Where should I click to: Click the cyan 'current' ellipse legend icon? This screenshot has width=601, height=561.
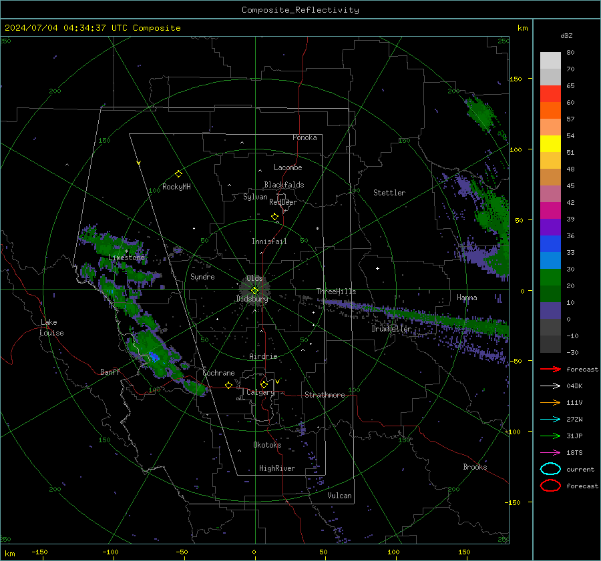pyautogui.click(x=550, y=469)
